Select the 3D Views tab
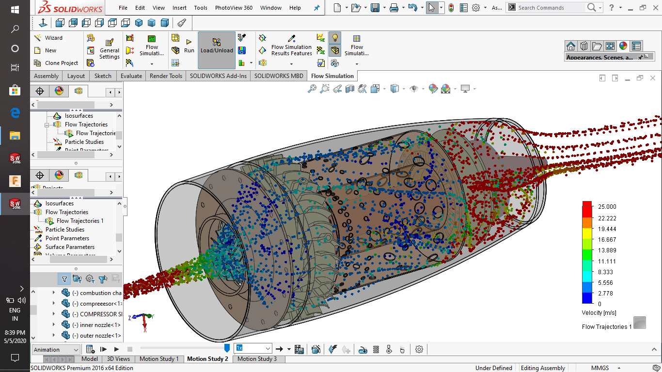Image resolution: width=662 pixels, height=372 pixels. pos(118,359)
